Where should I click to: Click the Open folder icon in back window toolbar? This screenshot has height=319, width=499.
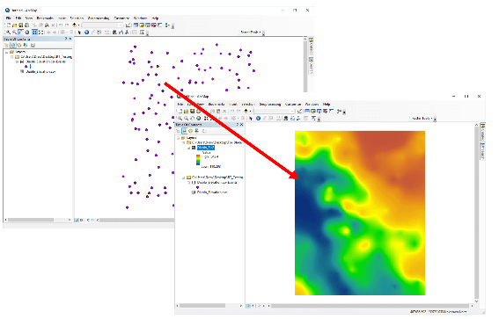click(x=15, y=25)
